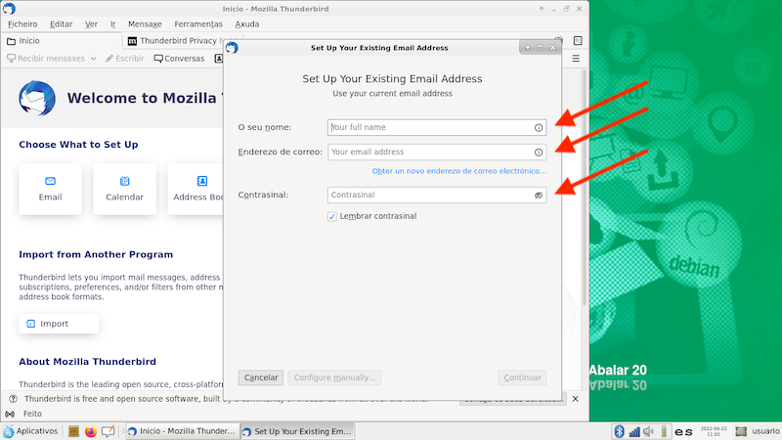Open the Ferramentas menu
This screenshot has height=440, width=782.
200,23
